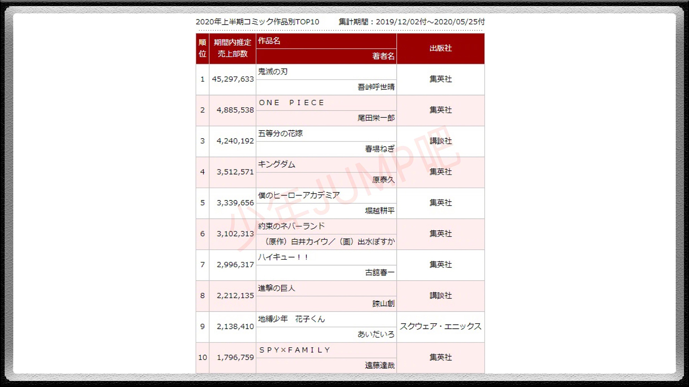The image size is (689, 387).
Task: Select 地縛少年 花子くん title
Action: (x=291, y=319)
